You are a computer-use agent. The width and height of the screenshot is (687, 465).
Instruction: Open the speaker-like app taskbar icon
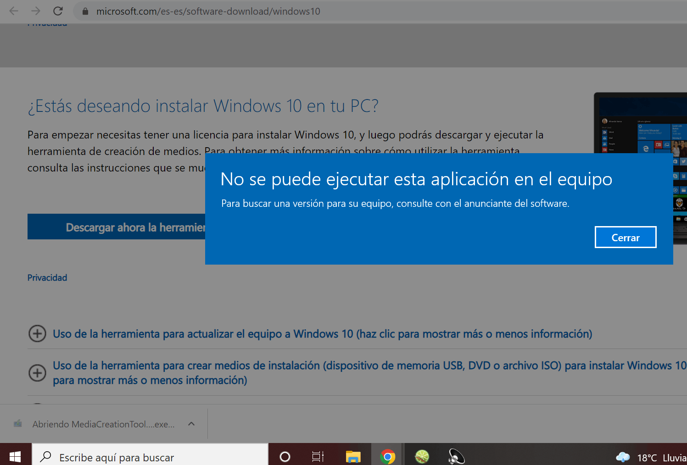(456, 457)
